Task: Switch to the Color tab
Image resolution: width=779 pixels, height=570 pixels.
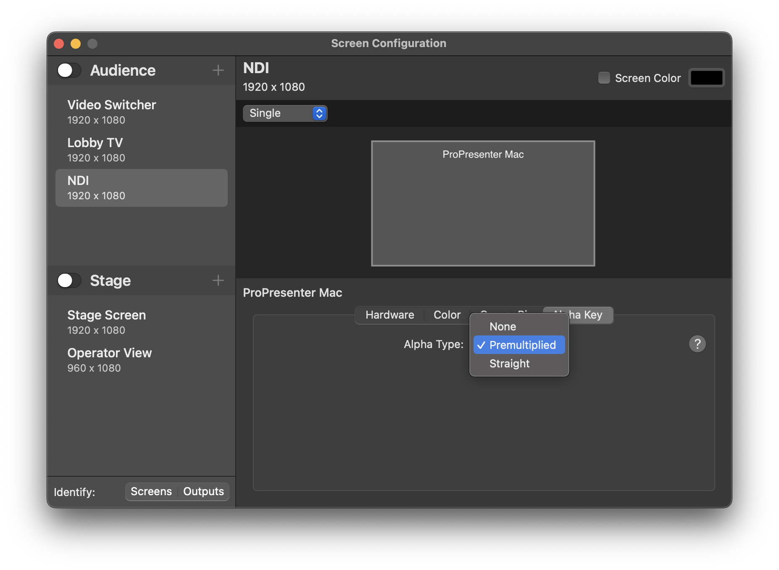Action: (x=447, y=315)
